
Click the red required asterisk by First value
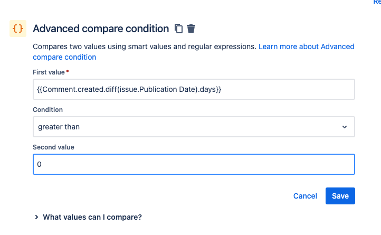(x=68, y=71)
